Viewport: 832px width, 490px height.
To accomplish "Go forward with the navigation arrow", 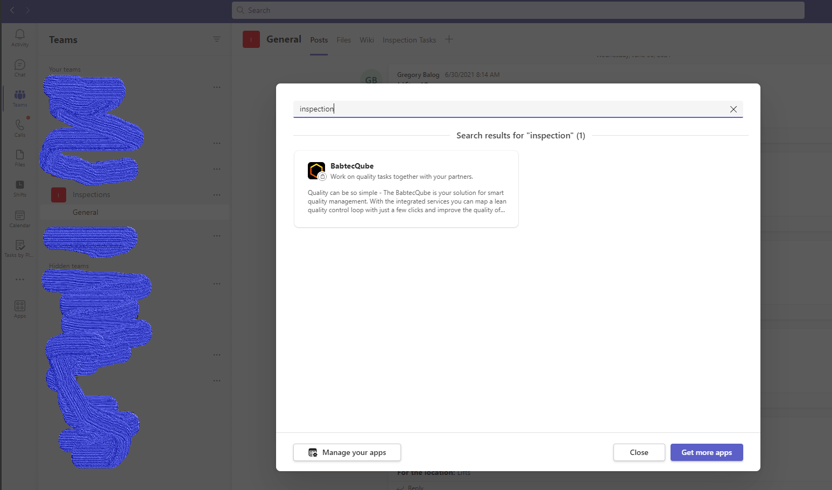I will [x=27, y=10].
